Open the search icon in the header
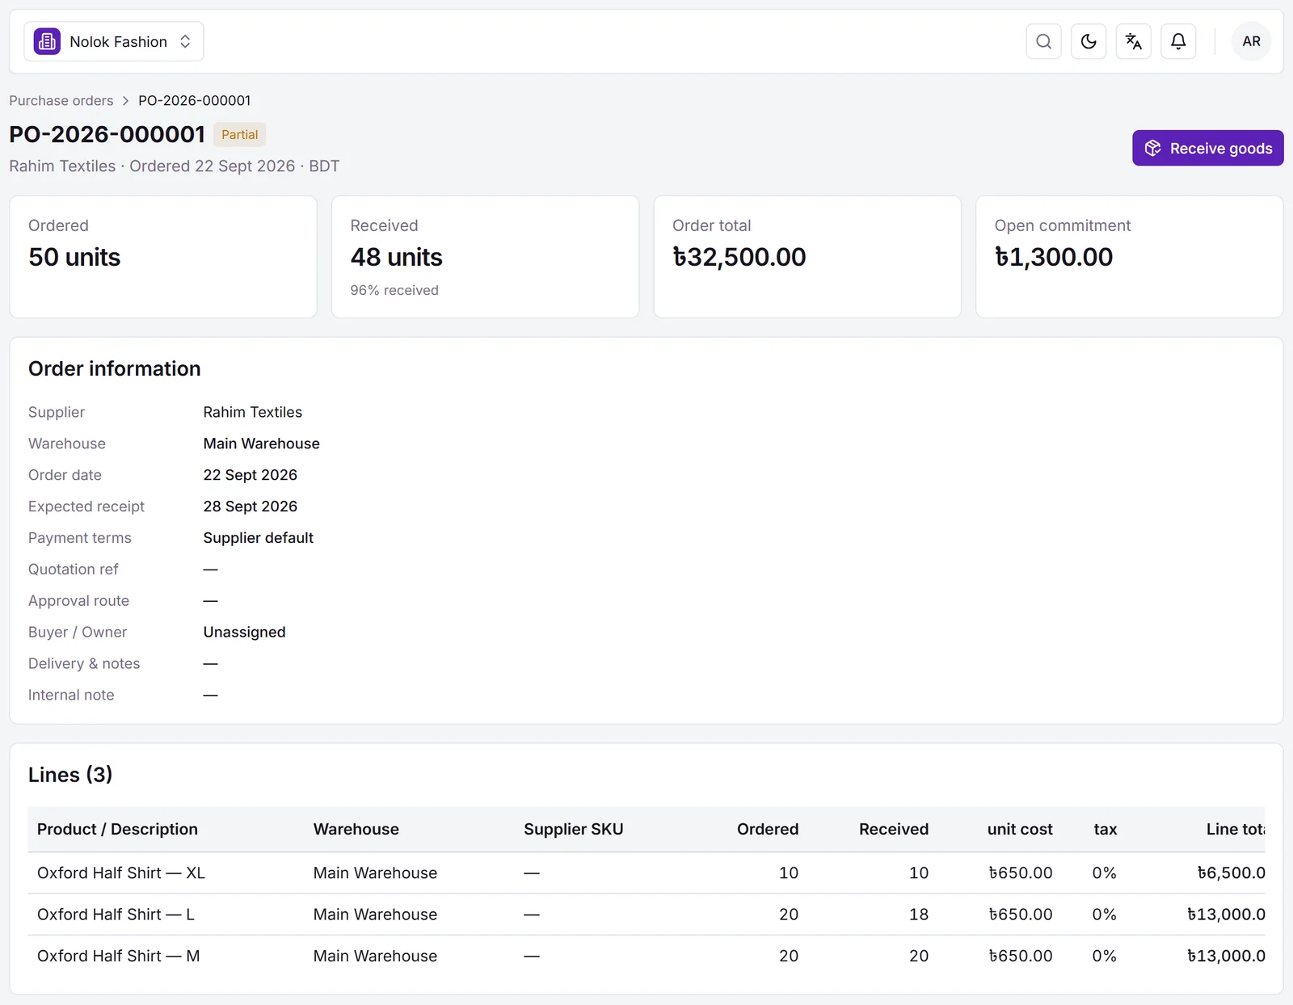1293x1005 pixels. 1043,41
